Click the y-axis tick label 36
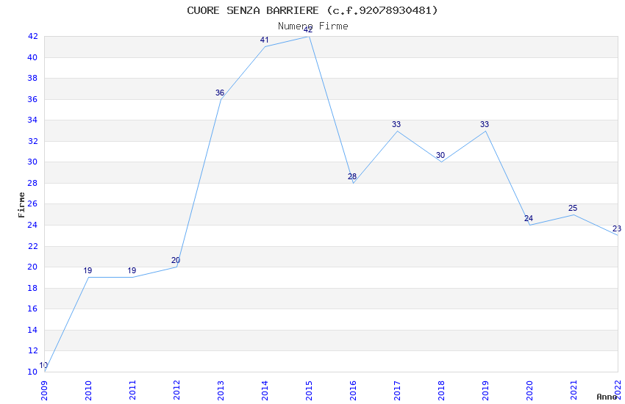The image size is (625, 404). coord(32,99)
